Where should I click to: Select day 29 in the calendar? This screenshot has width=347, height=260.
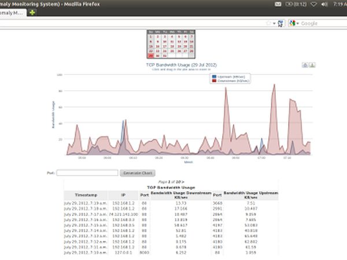point(151,55)
